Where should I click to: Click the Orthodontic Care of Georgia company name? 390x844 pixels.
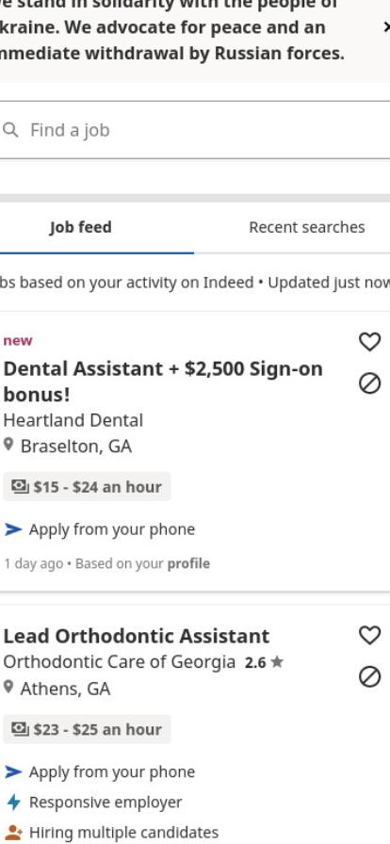[120, 662]
